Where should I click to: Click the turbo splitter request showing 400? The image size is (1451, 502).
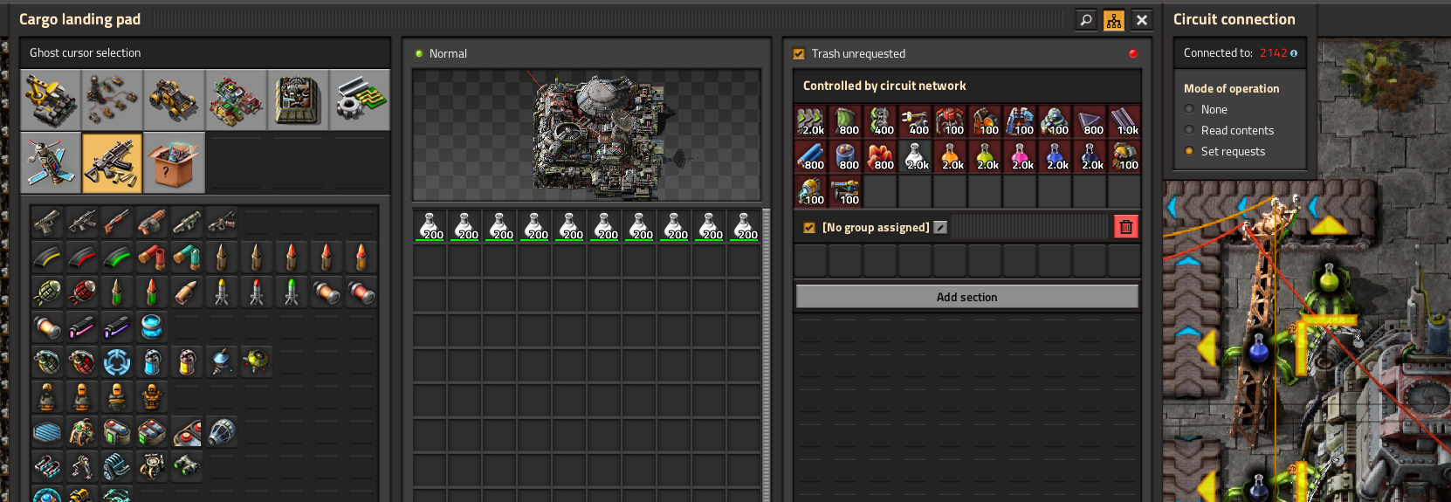(x=881, y=121)
